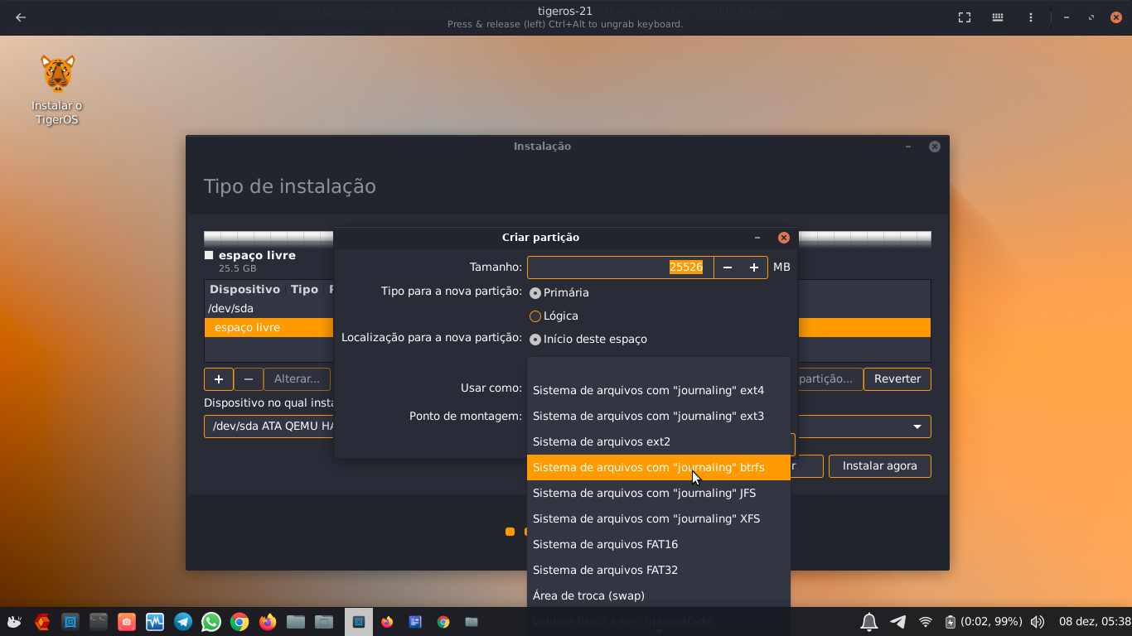Minimize the Criar partição dialog
The image size is (1132, 636).
pyautogui.click(x=757, y=238)
